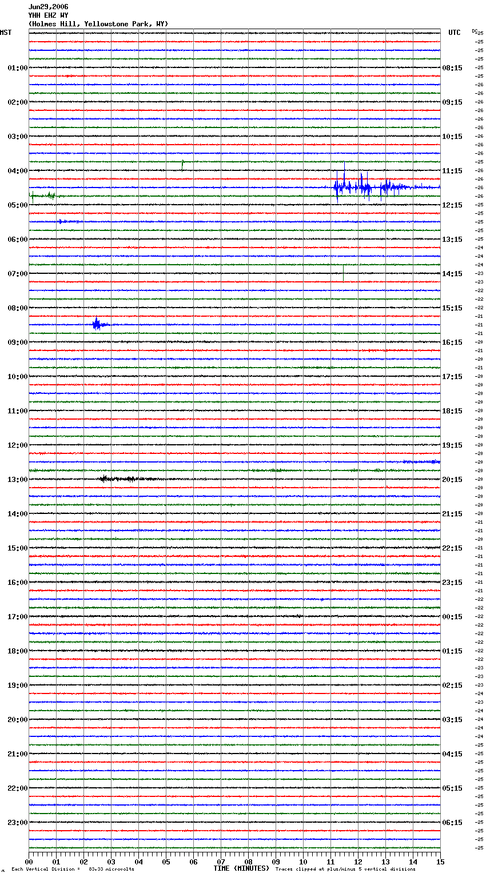Select the 21:00 MST row label
The image size is (486, 877).
click(18, 754)
